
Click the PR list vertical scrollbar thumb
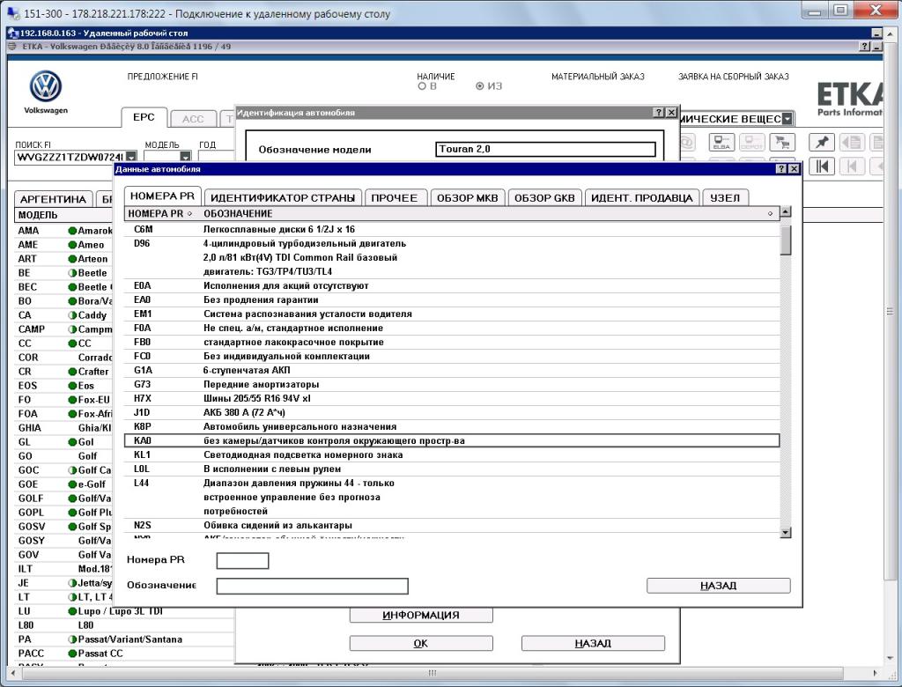click(x=785, y=240)
